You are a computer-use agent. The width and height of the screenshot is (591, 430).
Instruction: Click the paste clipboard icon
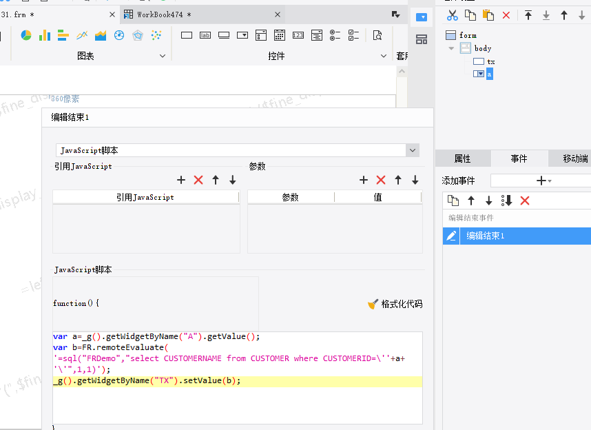[488, 15]
